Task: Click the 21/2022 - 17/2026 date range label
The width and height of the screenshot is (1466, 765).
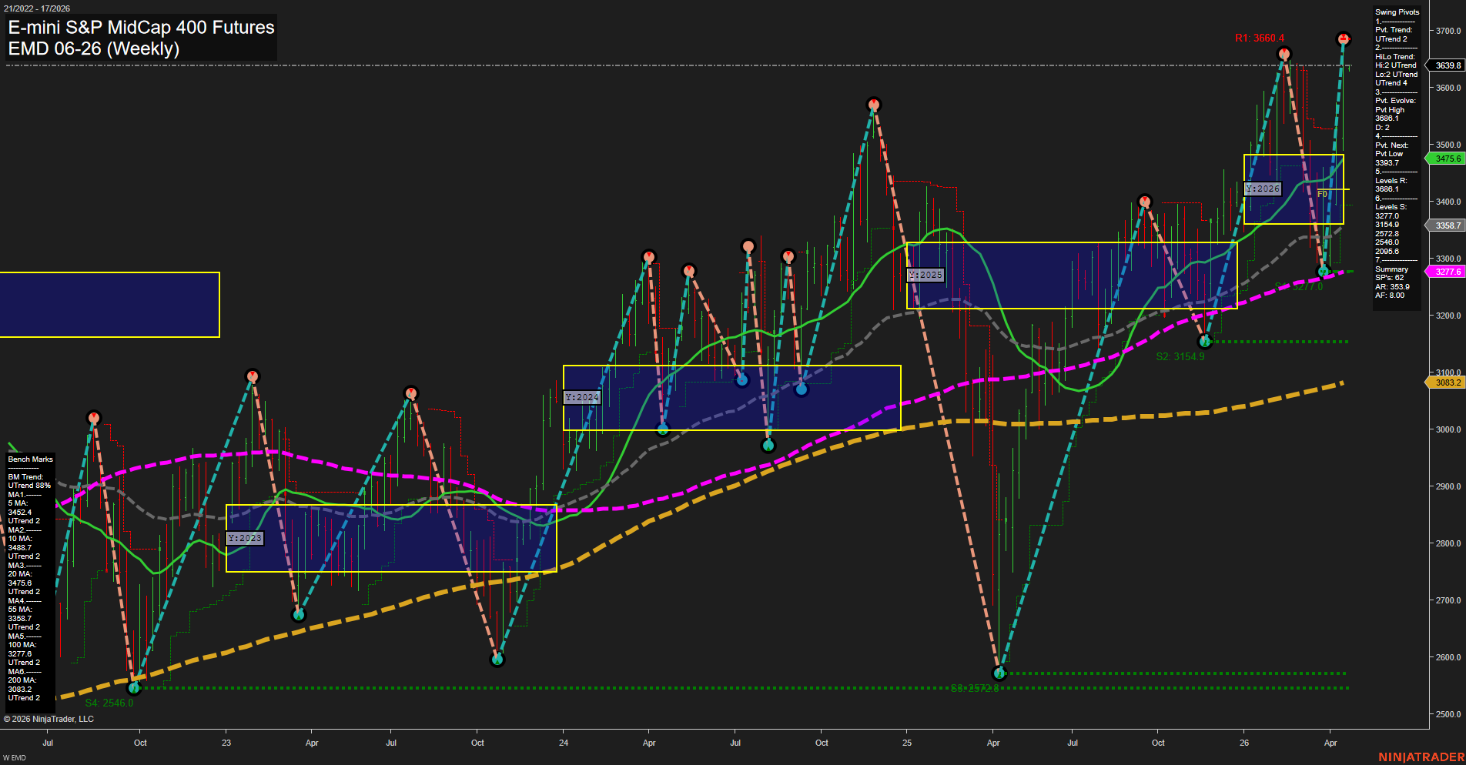Action: (x=38, y=8)
